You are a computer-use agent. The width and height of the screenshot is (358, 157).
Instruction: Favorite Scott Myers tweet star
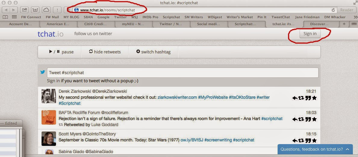pyautogui.click(x=314, y=140)
